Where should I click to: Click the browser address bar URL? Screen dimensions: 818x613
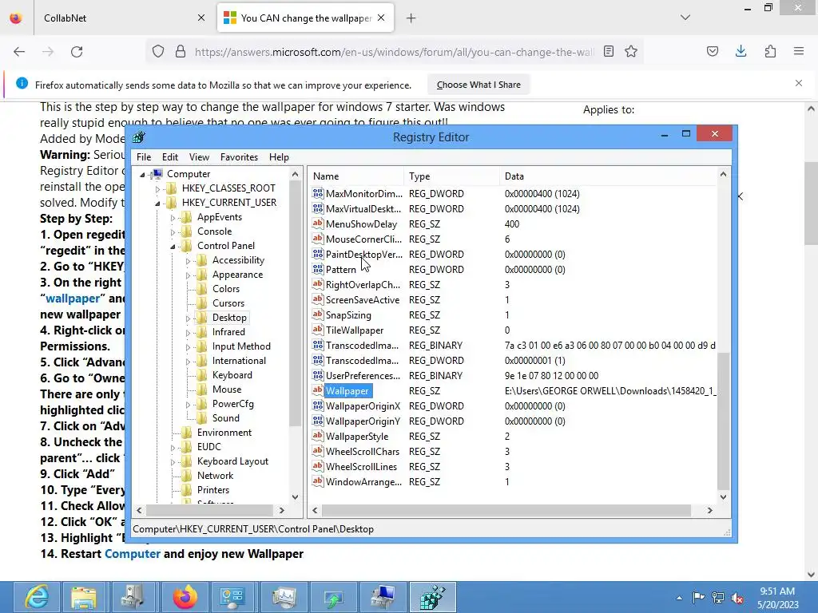point(394,52)
